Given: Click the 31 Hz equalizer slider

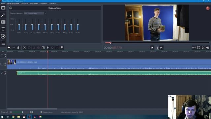Looking at the screenshot, I should tap(19, 25).
